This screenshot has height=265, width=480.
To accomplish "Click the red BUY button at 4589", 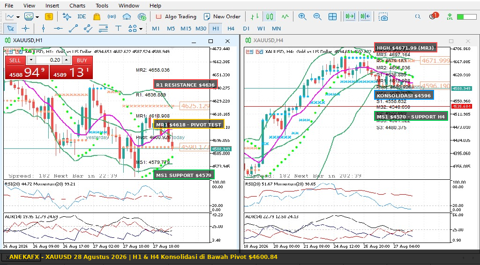I will point(71,67).
